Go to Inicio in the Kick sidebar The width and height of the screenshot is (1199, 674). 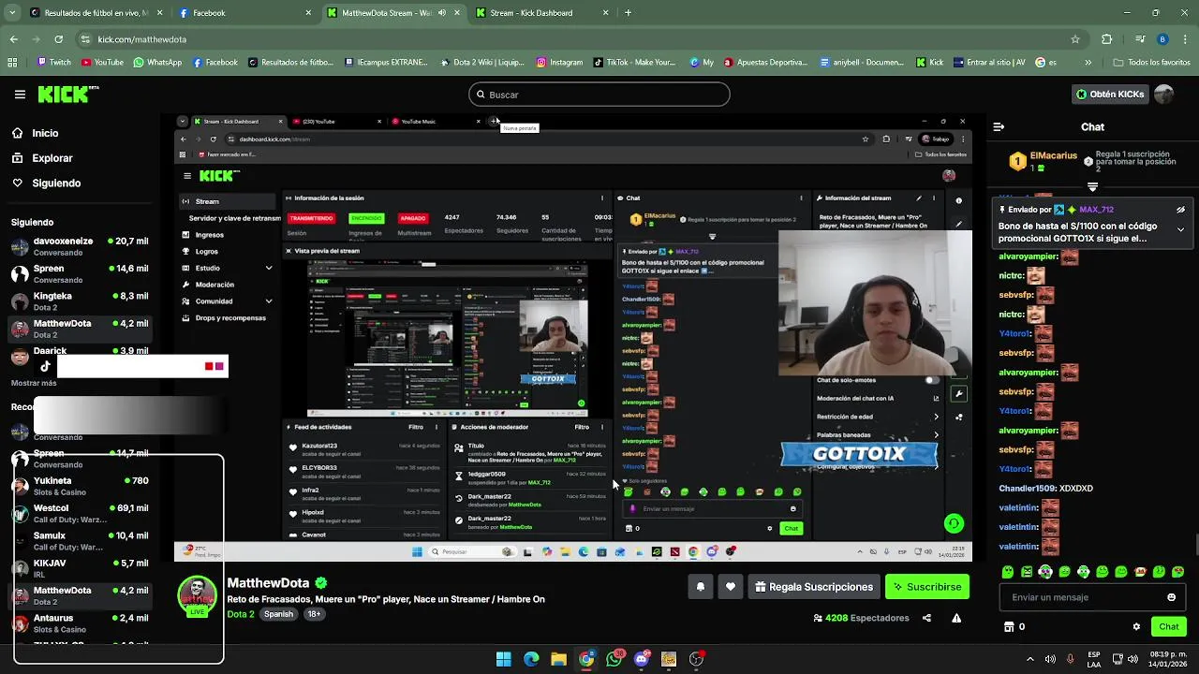point(36,133)
